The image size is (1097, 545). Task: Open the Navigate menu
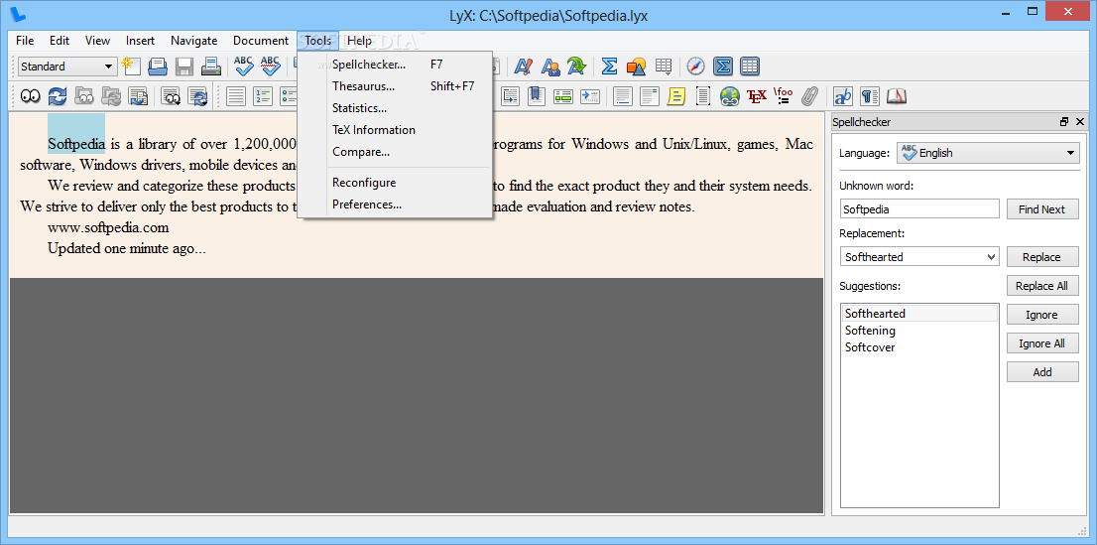pyautogui.click(x=193, y=41)
